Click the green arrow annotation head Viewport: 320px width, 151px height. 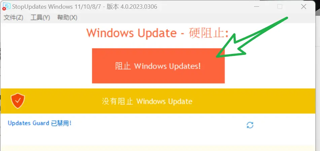click(x=231, y=46)
